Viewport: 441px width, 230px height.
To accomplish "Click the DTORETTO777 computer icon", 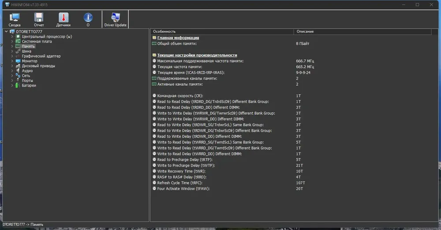I will (12, 31).
